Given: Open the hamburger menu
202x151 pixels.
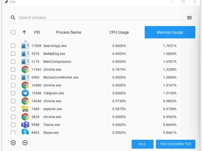Looking at the screenshot, I should pos(189,18).
